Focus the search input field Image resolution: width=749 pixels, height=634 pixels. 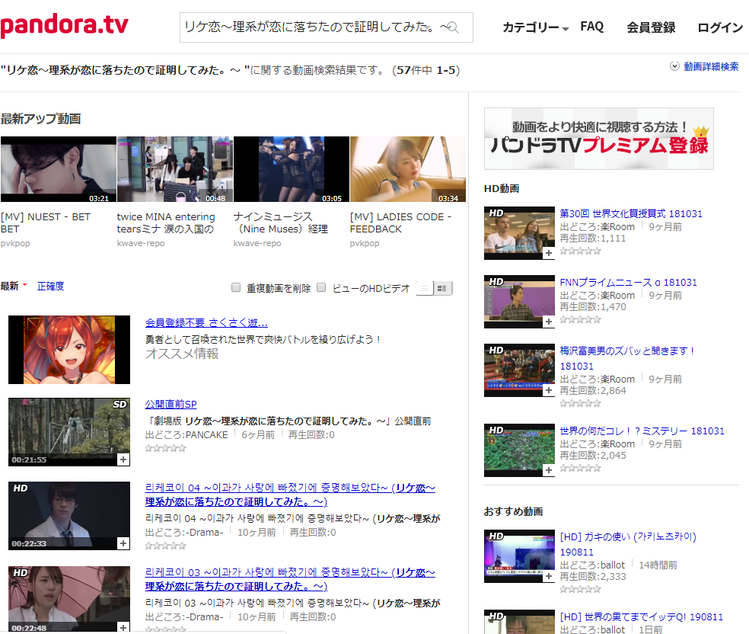pos(327,27)
